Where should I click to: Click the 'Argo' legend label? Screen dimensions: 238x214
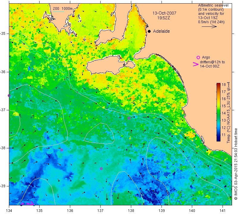click(x=206, y=57)
